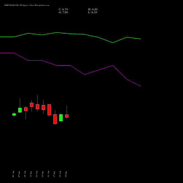This screenshot has width=183, height=183.
Task: Select the 10 Aug date label
Action: tap(25, 174)
